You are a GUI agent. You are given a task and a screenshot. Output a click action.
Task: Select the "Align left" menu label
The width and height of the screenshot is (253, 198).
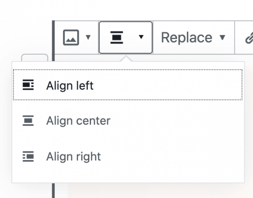70,86
